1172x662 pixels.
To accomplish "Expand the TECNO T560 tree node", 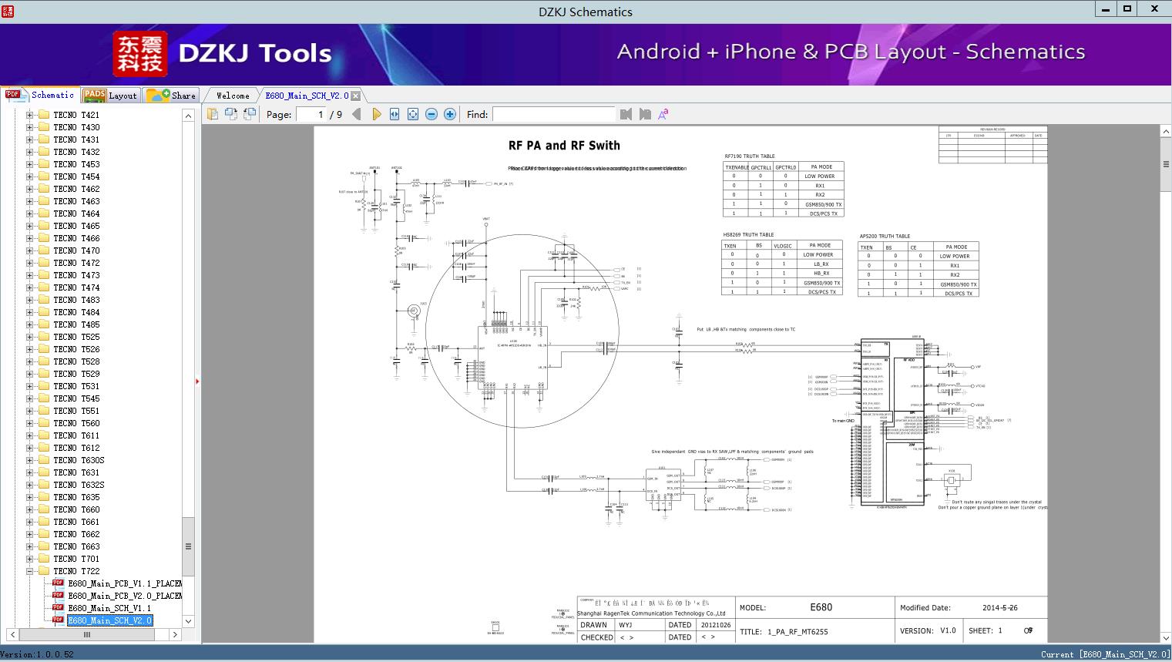I will point(30,423).
